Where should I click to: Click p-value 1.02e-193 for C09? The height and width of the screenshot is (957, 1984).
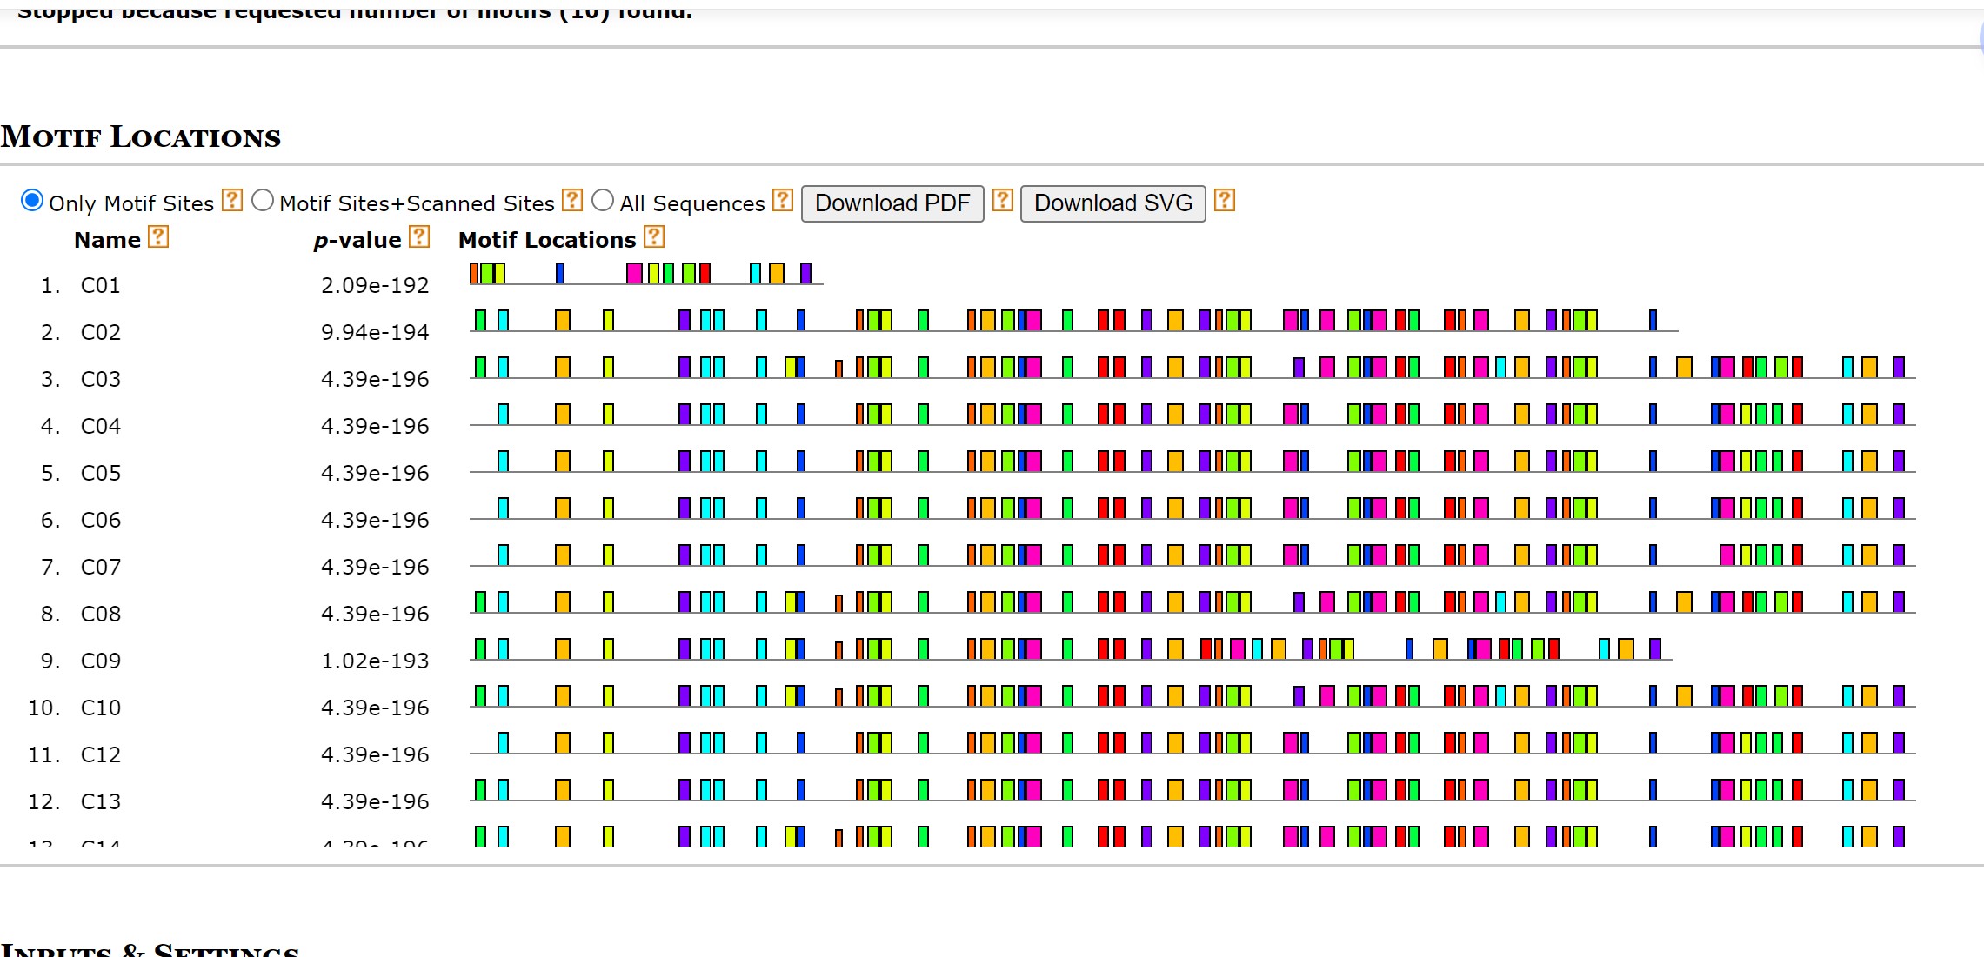tap(375, 661)
